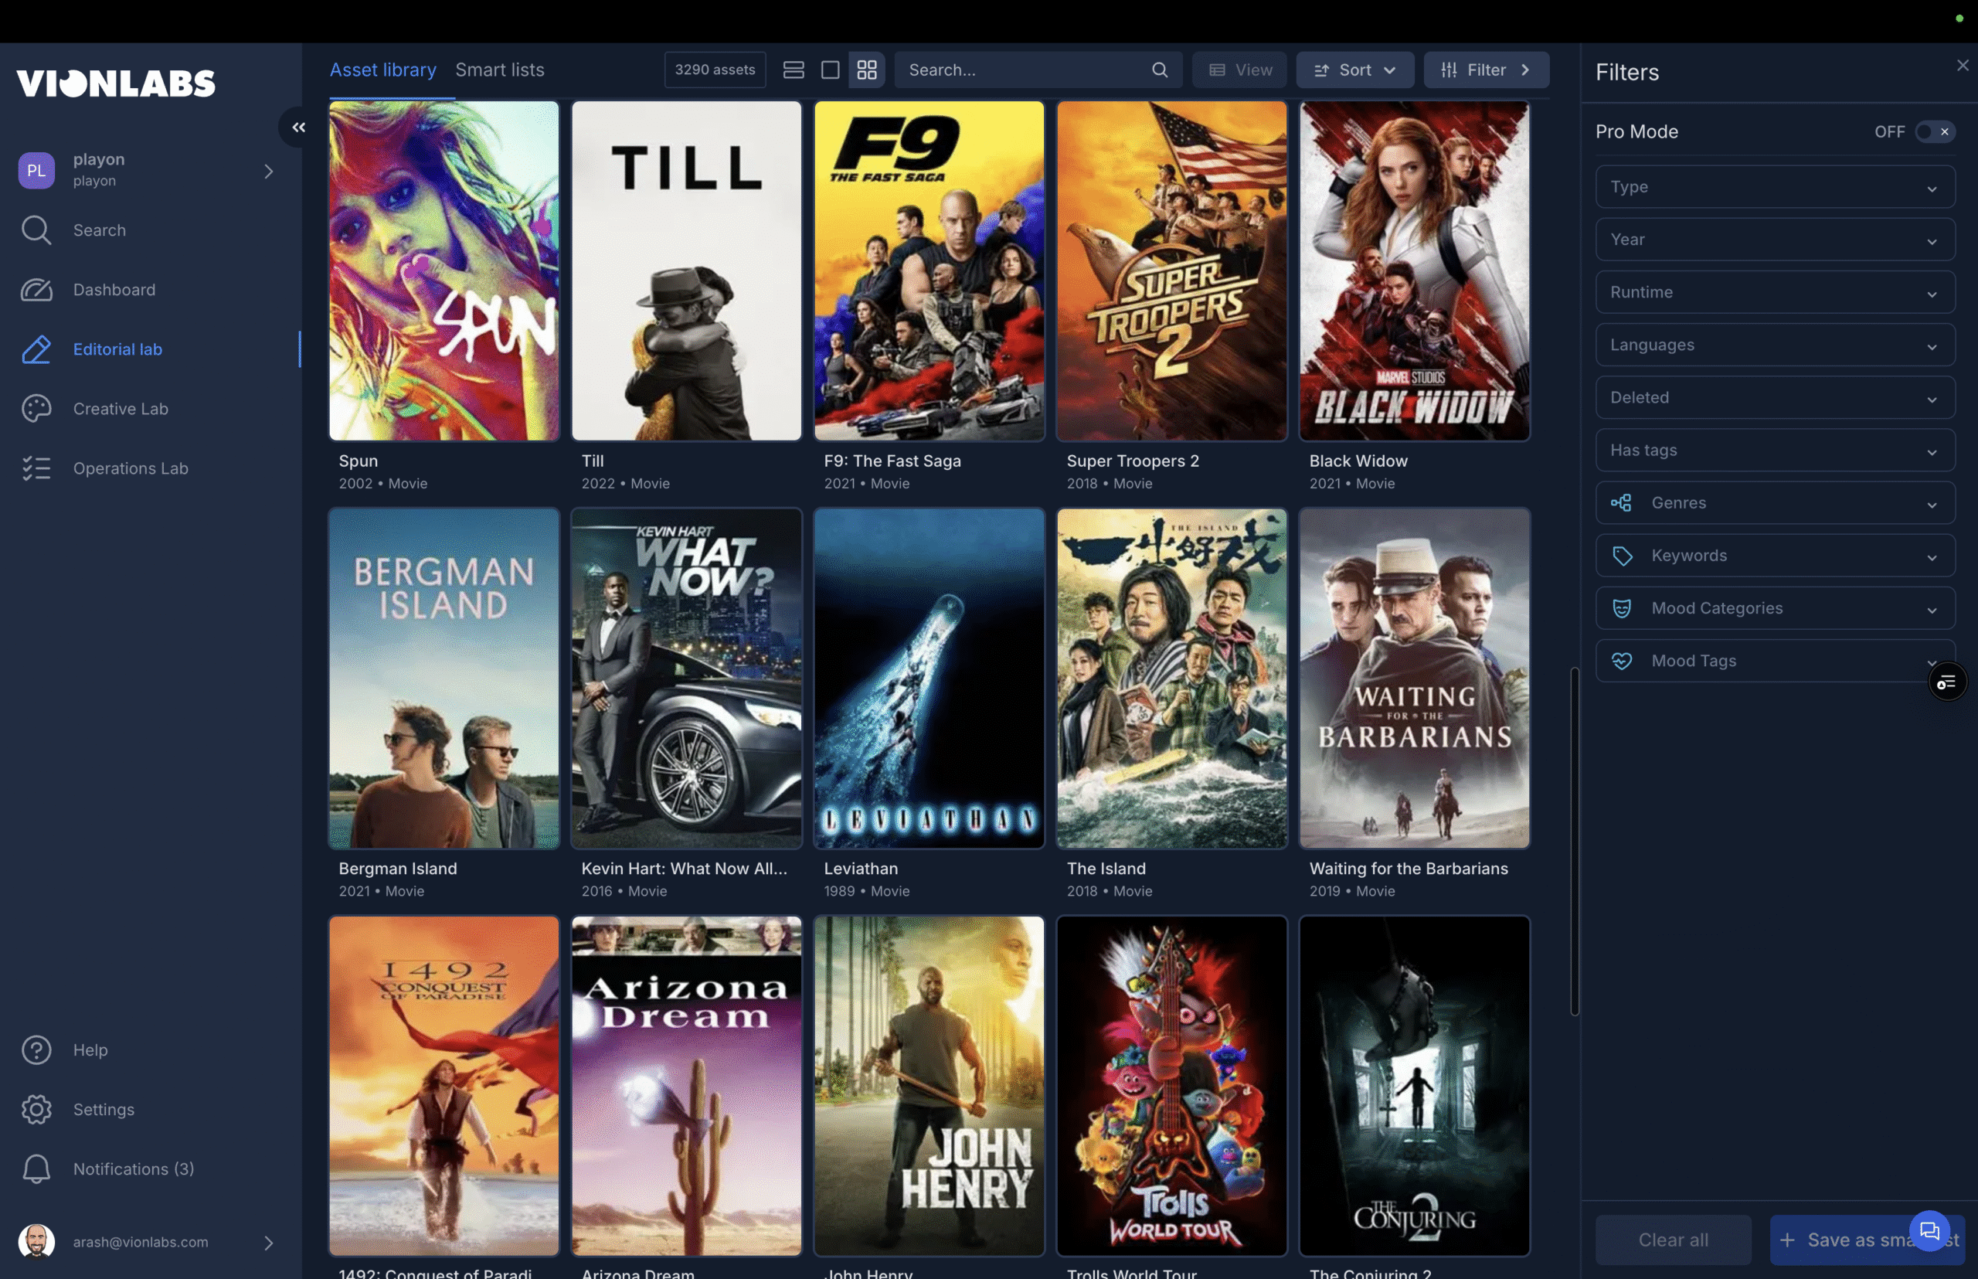Open the Leviathan movie poster
This screenshot has height=1279, width=1978.
click(x=929, y=679)
